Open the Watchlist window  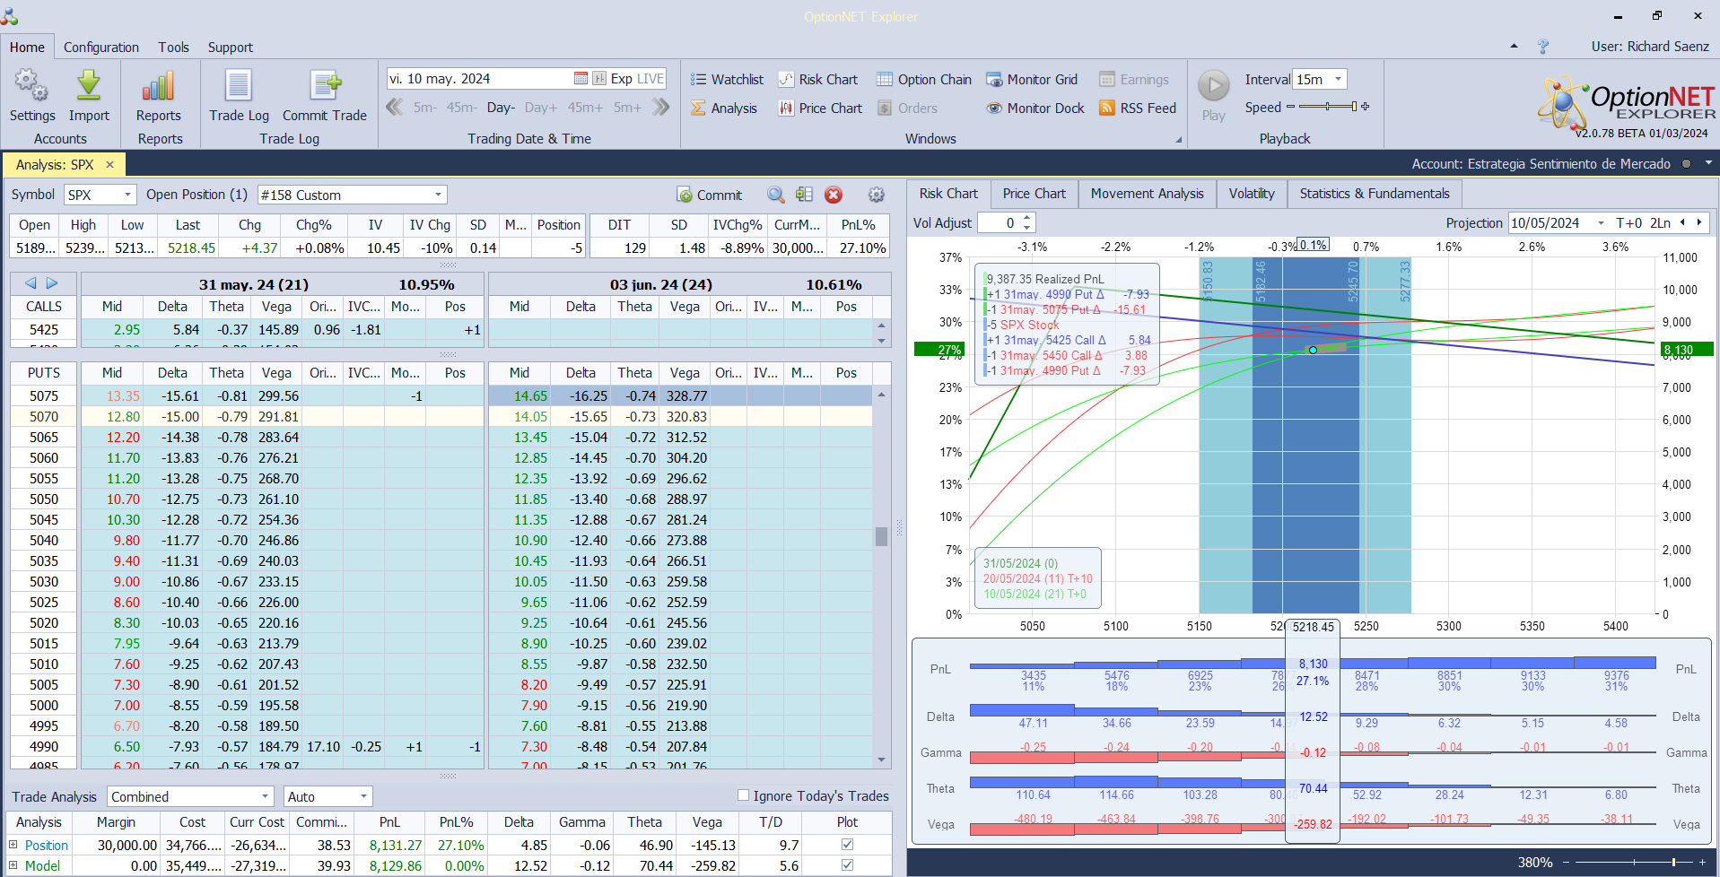click(727, 80)
